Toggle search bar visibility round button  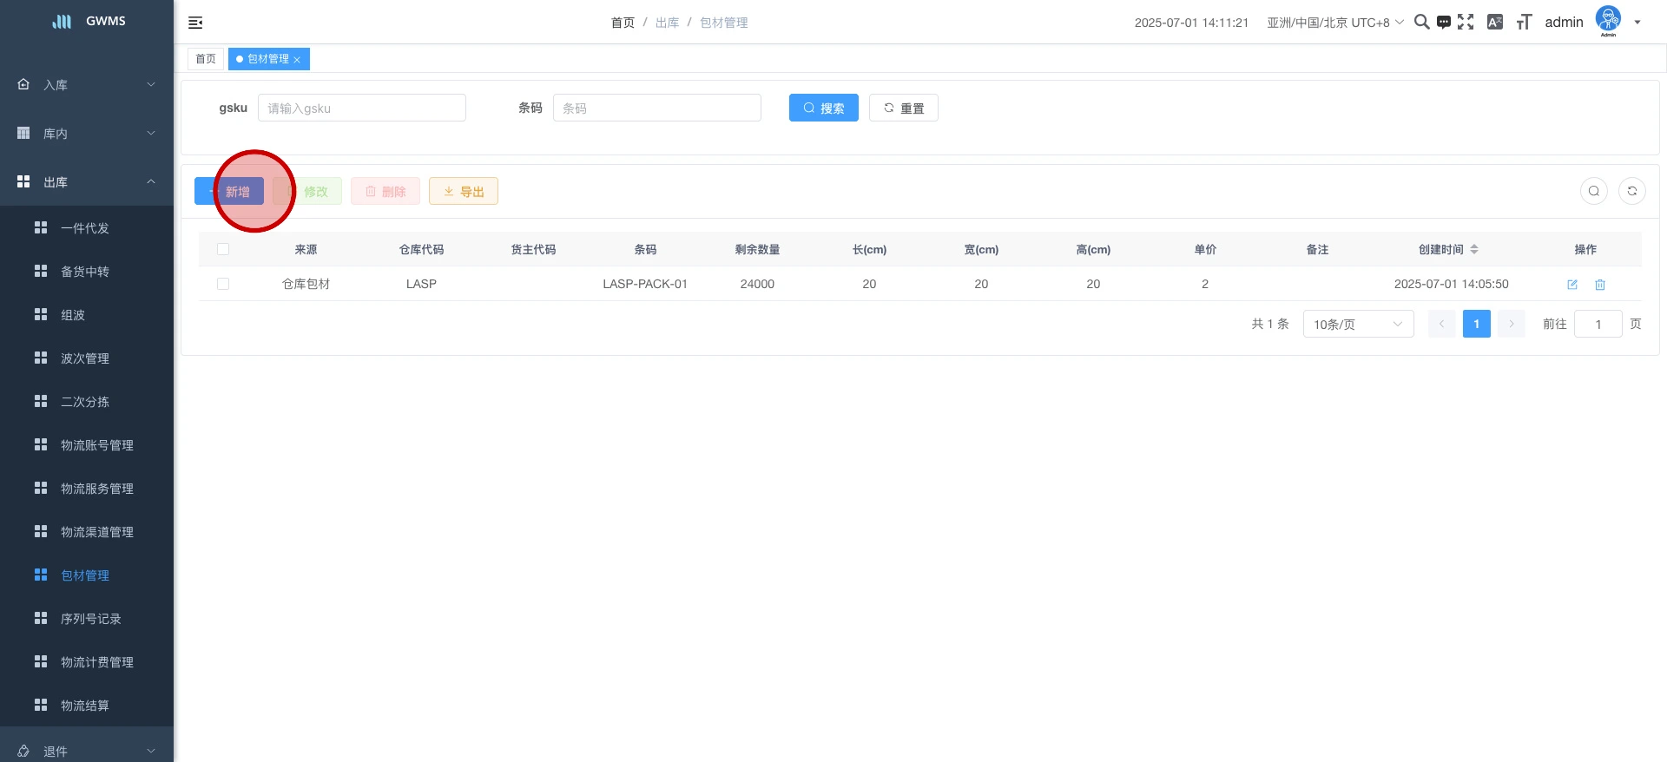tap(1593, 191)
